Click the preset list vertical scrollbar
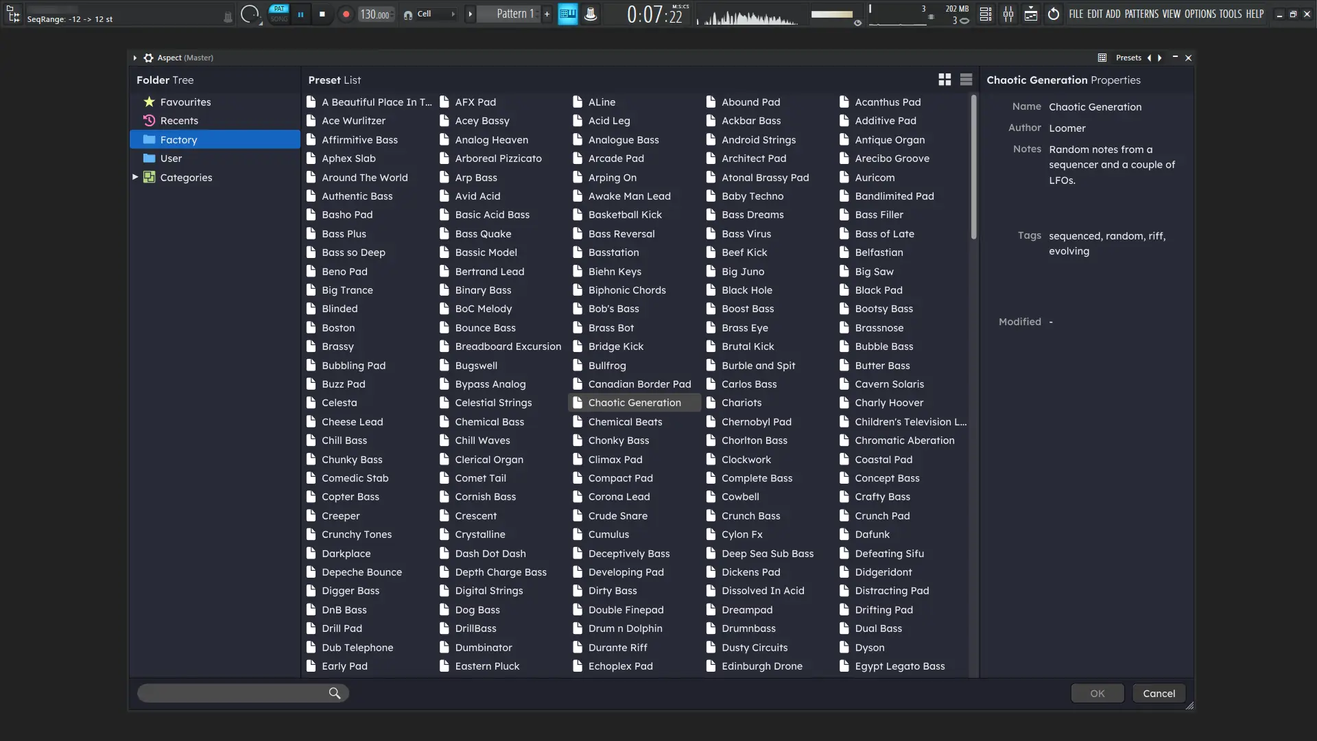 coord(973,168)
